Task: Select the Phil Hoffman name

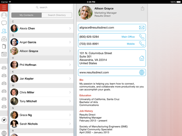Action: (28, 65)
